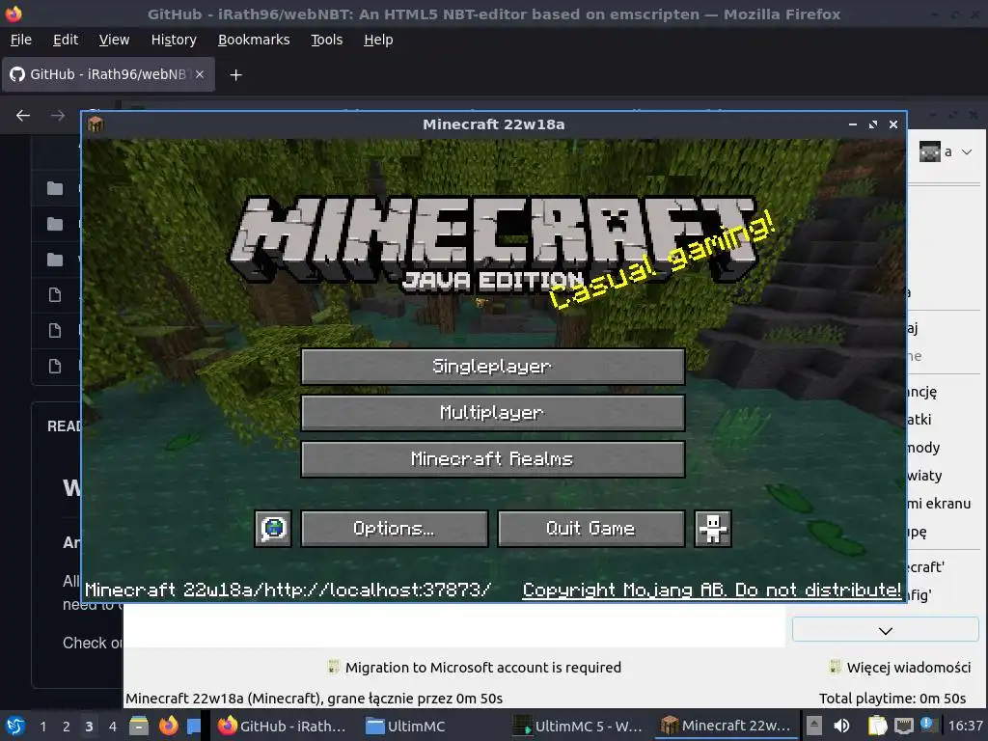988x741 pixels.
Task: Open the Edit menu in Firefox
Action: click(x=66, y=40)
